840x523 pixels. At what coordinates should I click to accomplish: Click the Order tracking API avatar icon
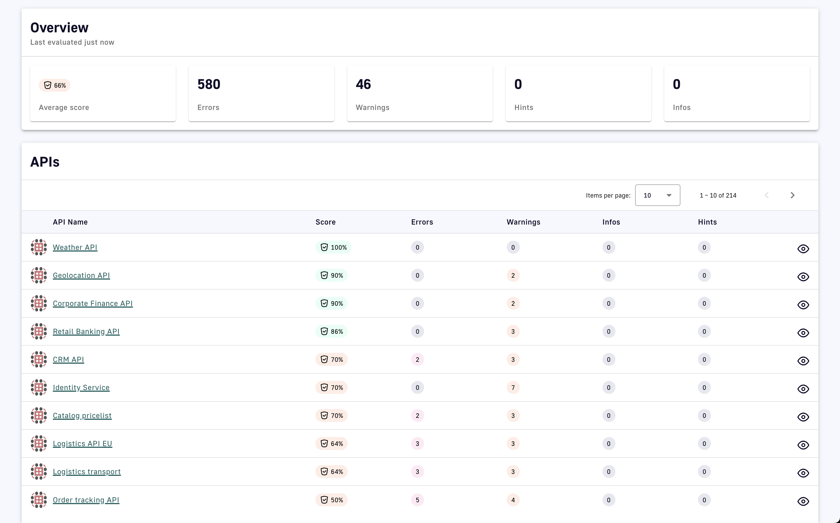click(x=39, y=500)
